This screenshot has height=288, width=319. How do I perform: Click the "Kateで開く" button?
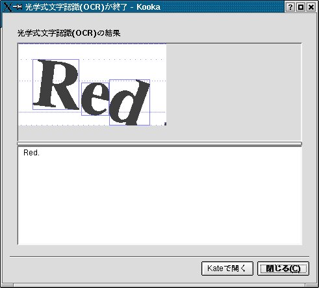click(227, 268)
